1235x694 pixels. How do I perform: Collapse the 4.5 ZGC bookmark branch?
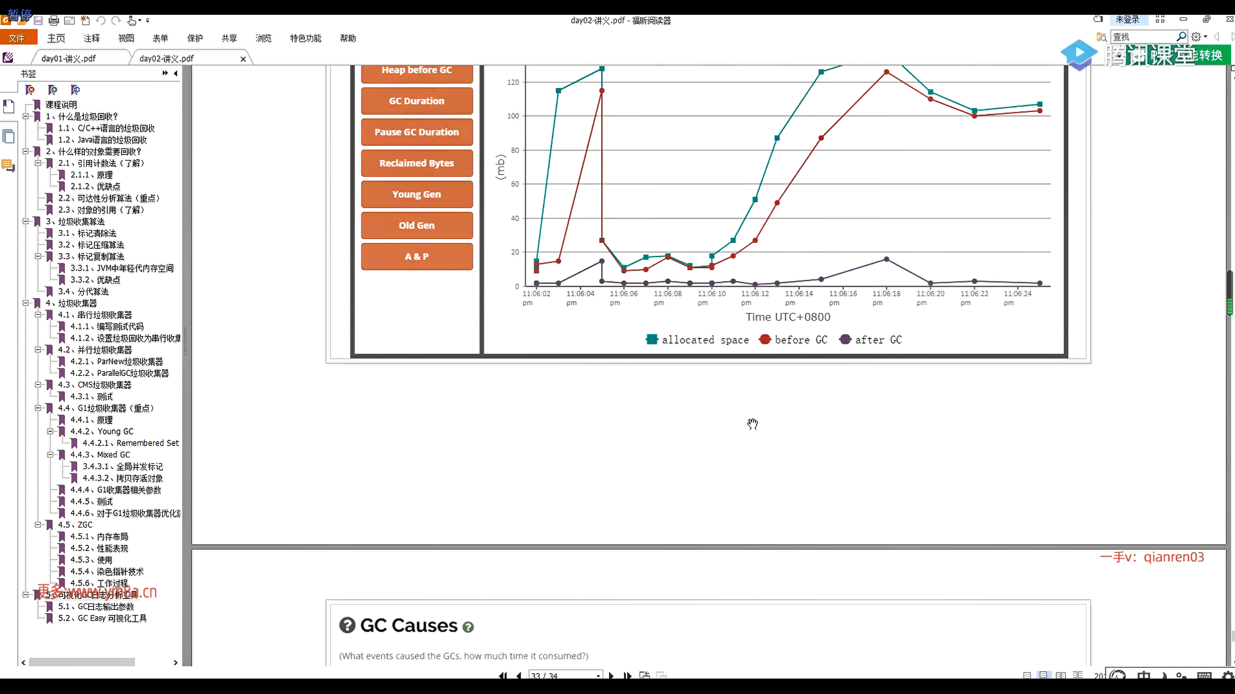pyautogui.click(x=38, y=525)
